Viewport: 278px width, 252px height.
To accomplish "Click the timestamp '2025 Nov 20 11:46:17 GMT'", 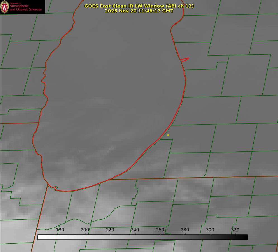I will point(139,11).
